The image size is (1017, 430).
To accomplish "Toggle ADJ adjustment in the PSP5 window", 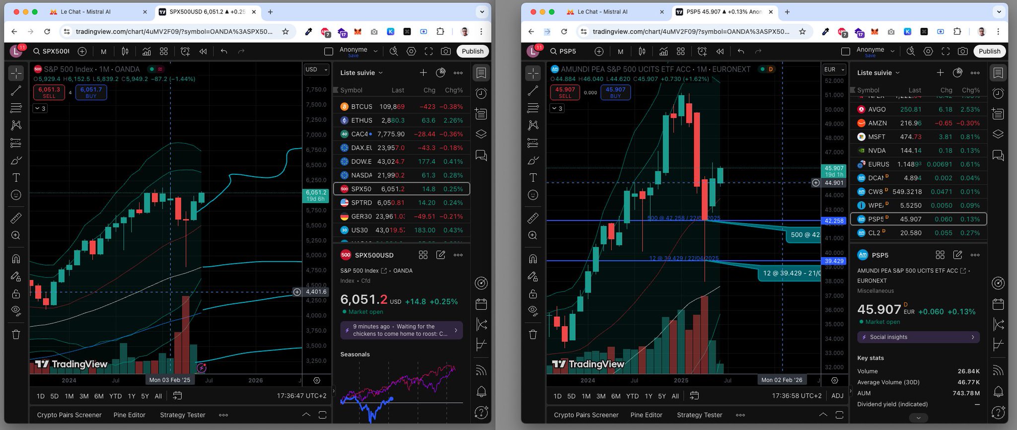I will [x=837, y=396].
